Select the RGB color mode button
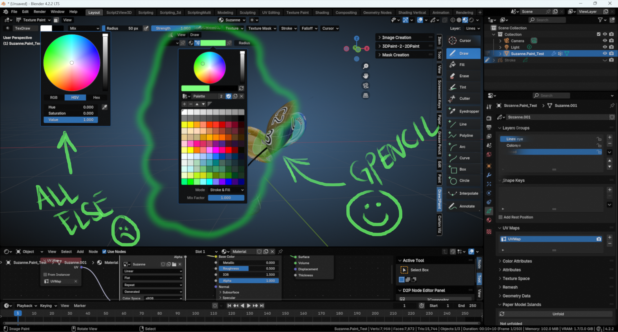The image size is (618, 332). click(x=54, y=97)
